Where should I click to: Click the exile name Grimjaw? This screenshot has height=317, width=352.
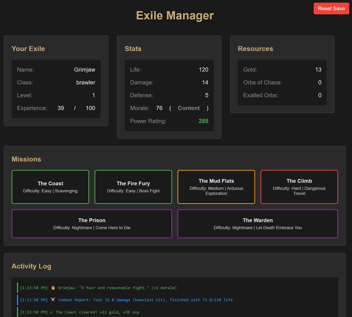click(84, 70)
